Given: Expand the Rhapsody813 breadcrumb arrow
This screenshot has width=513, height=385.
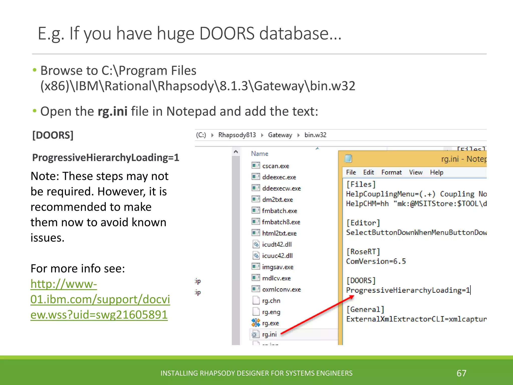Looking at the screenshot, I should (262, 135).
